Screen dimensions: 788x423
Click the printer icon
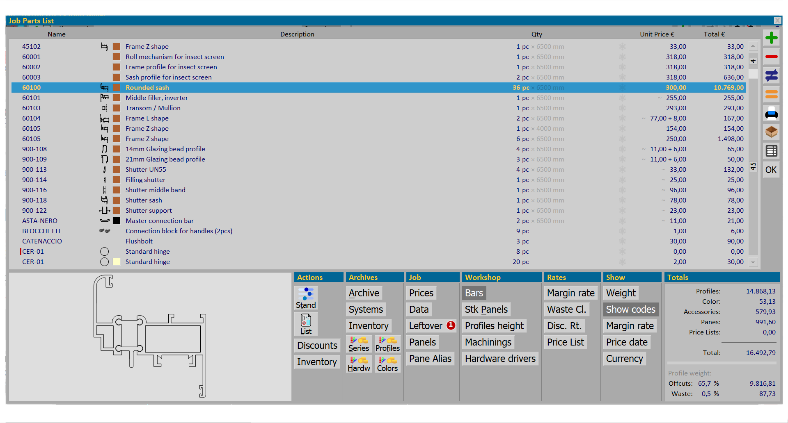771,113
